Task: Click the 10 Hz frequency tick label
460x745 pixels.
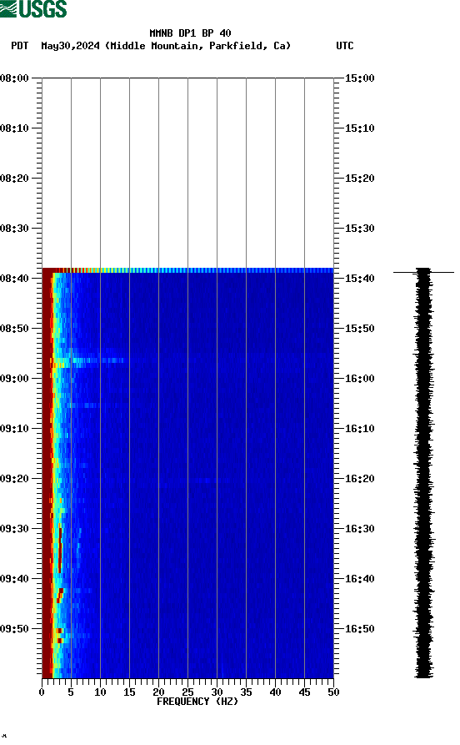Action: 100,692
